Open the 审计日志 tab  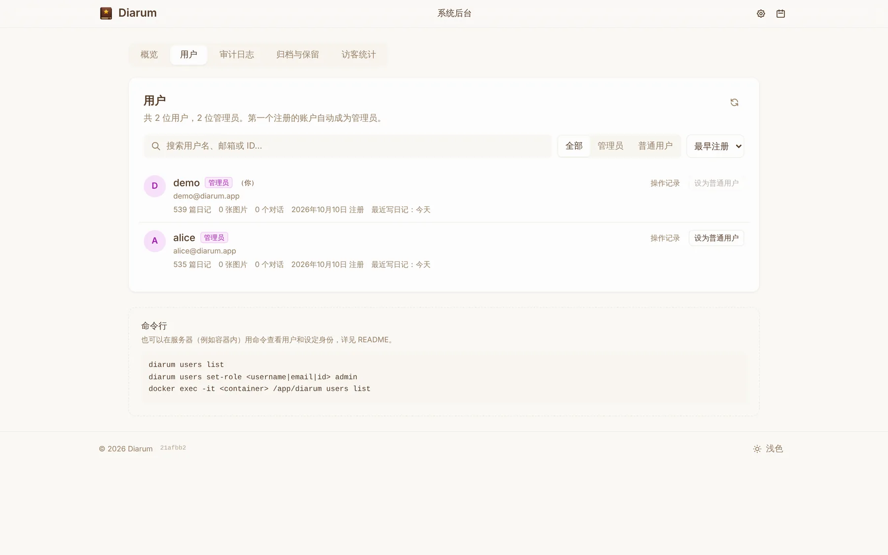click(x=237, y=55)
